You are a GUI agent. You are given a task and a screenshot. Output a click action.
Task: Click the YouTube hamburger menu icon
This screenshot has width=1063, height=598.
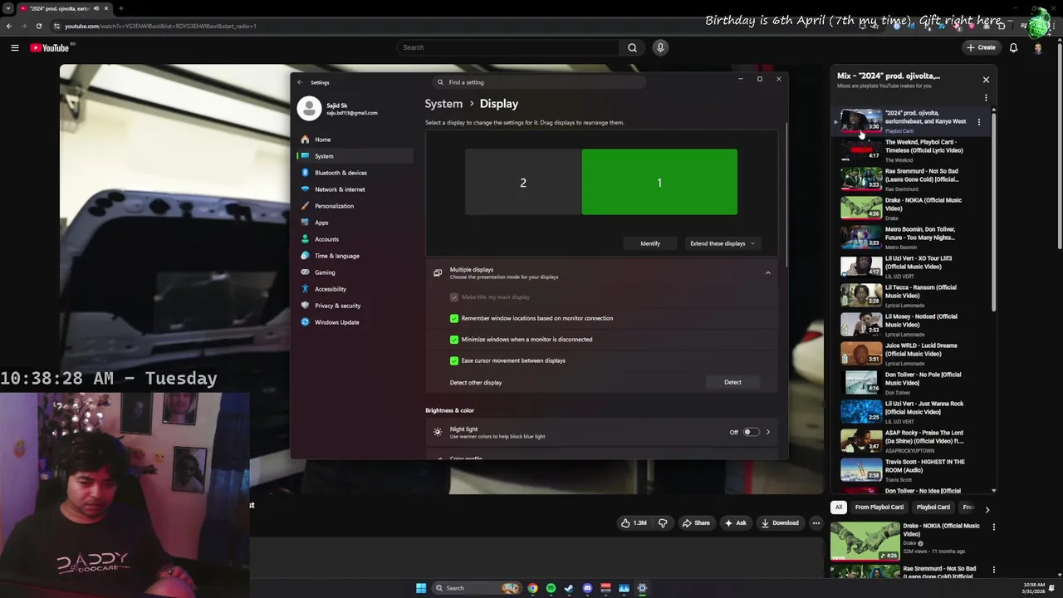tap(15, 47)
